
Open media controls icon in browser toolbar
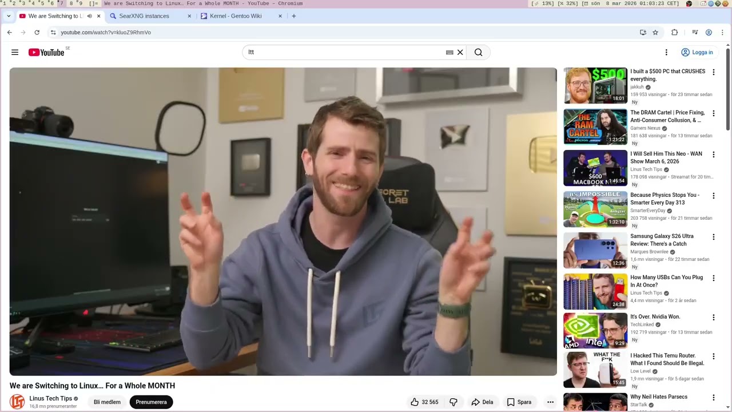click(x=695, y=33)
